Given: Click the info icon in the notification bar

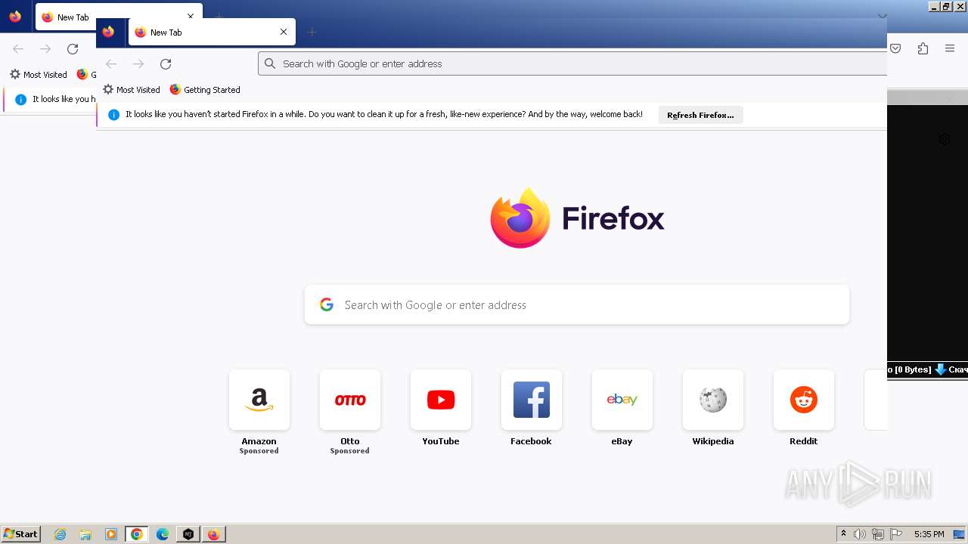Looking at the screenshot, I should click(113, 115).
